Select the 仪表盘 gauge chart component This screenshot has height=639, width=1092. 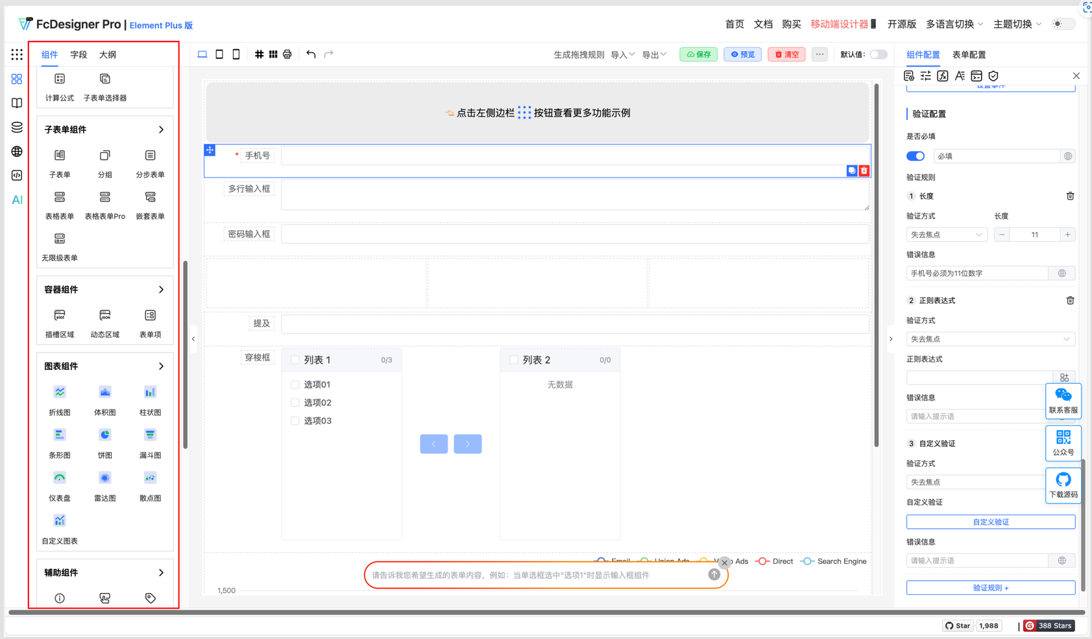click(60, 478)
